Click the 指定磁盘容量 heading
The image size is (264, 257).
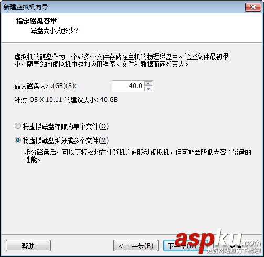[x=37, y=21]
